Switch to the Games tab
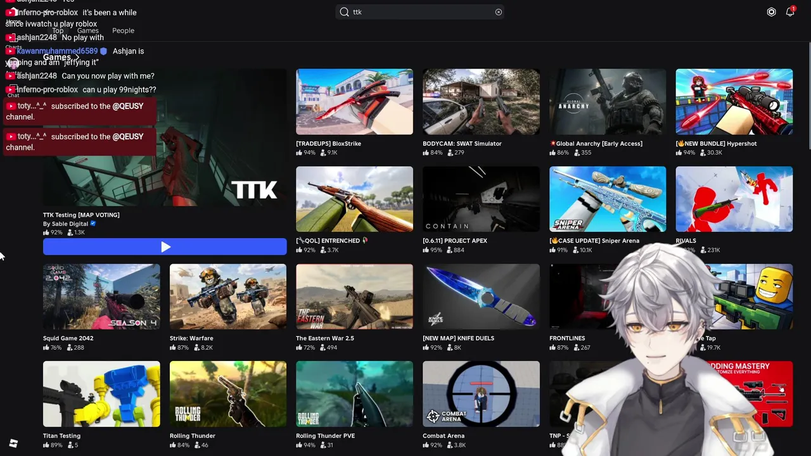 tap(88, 30)
